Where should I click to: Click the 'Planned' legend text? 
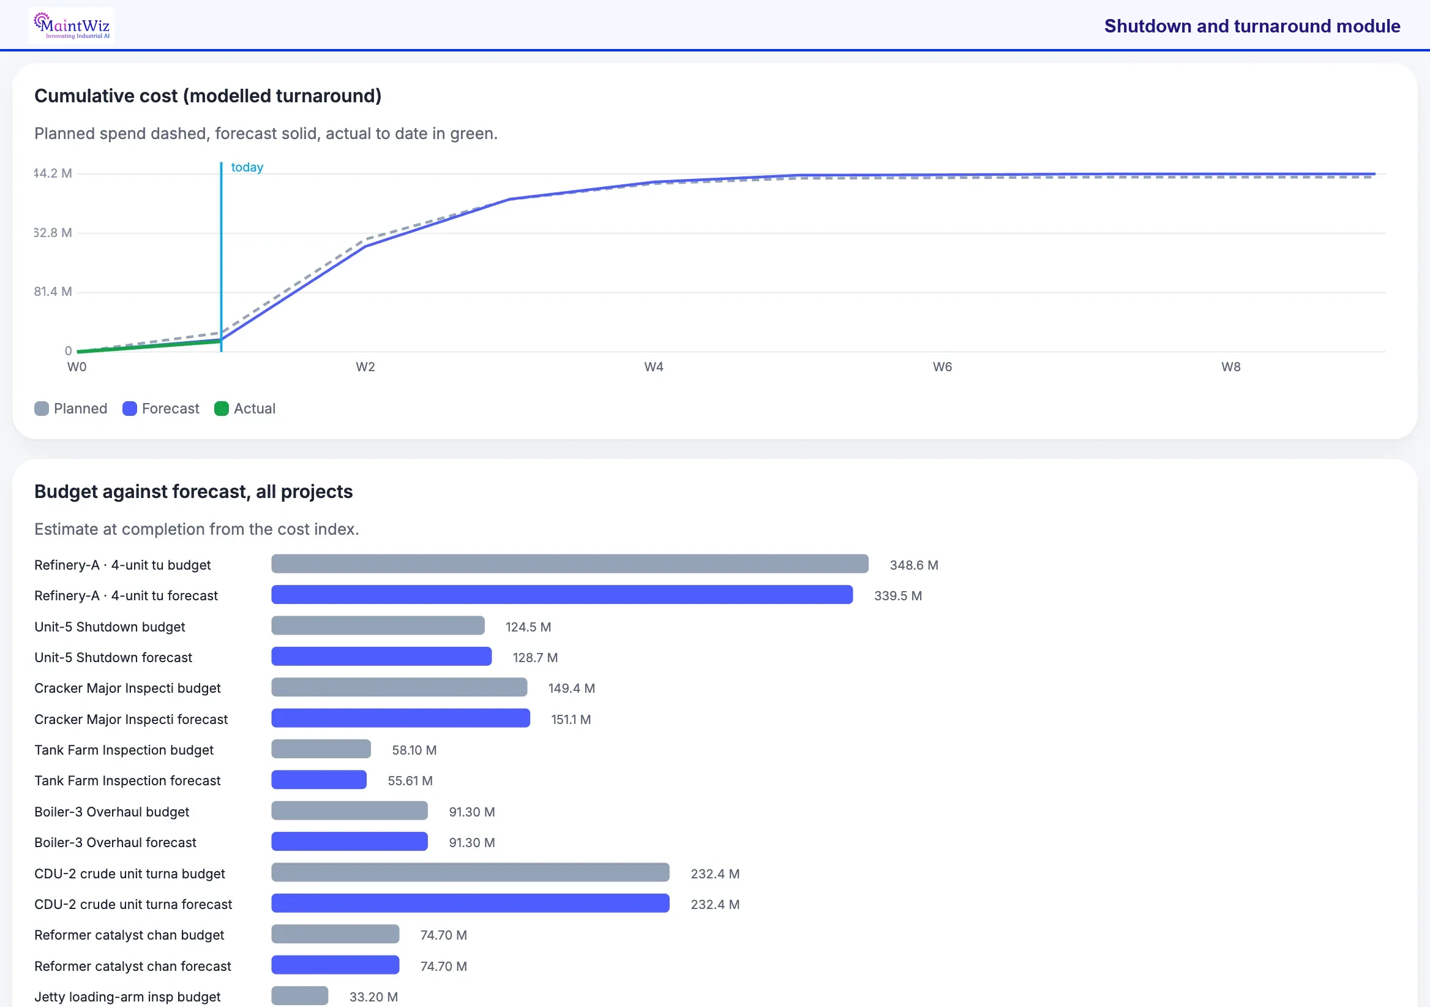pos(80,409)
